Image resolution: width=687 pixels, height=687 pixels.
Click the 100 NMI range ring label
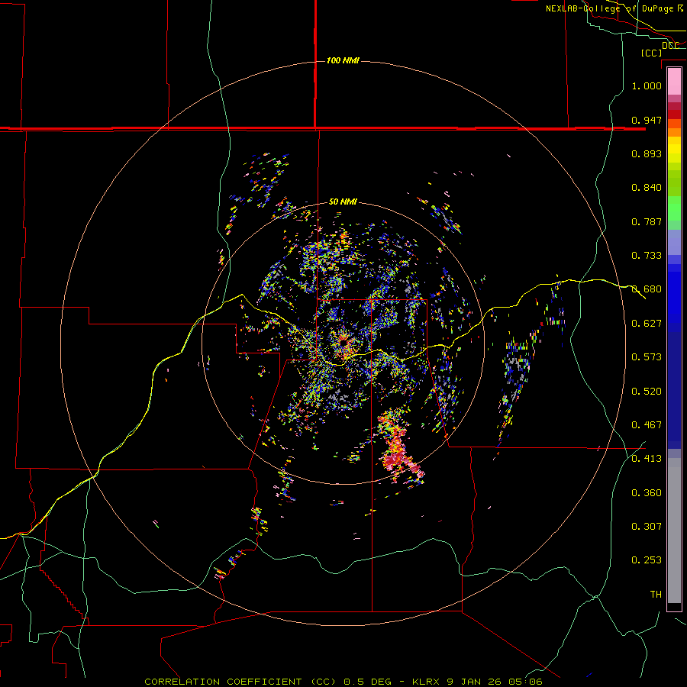(343, 60)
